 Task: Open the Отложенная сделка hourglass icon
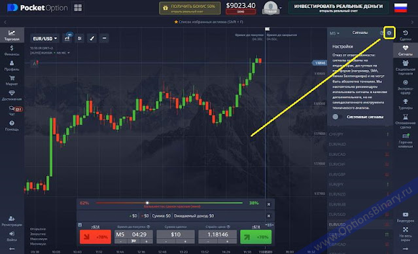406,121
